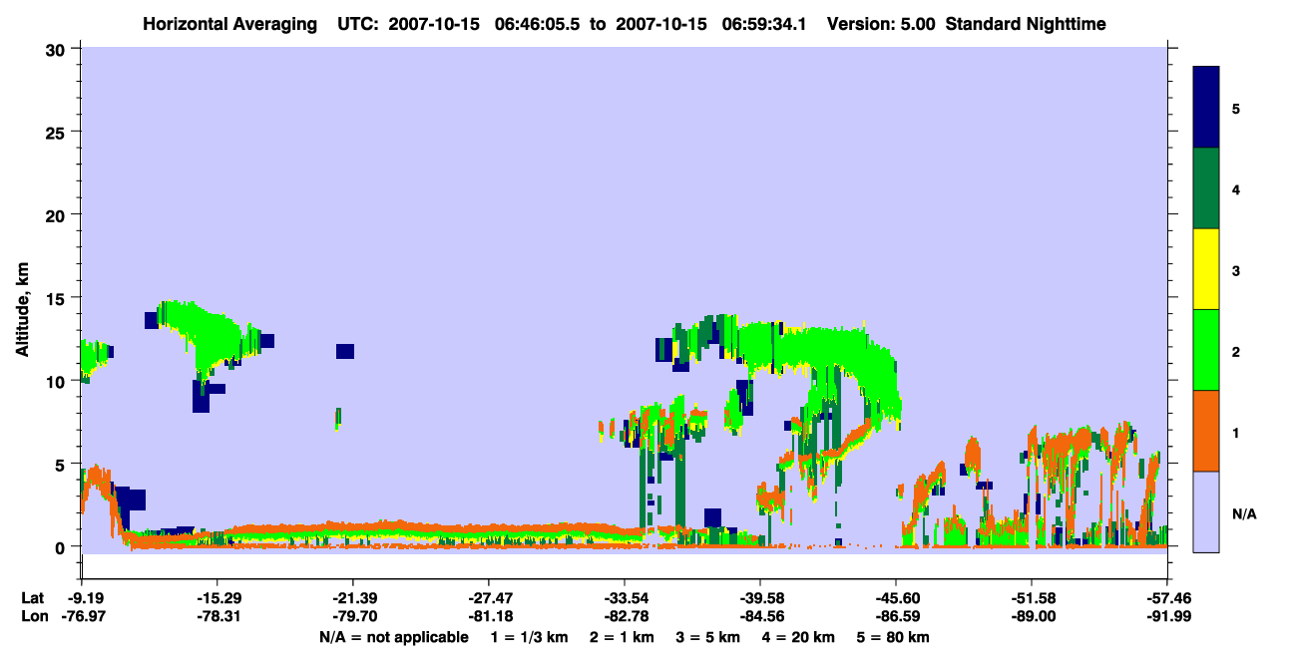Click the 'Version: 5.00 Standard Nighttime' label
The width and height of the screenshot is (1297, 665).
click(x=967, y=23)
